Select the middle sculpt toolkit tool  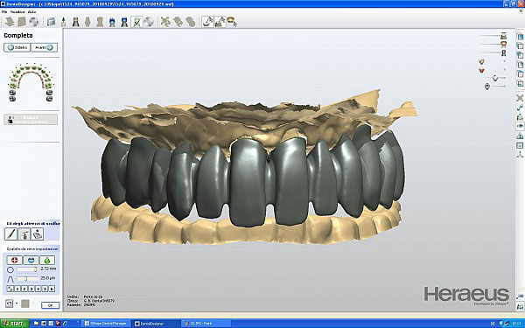pos(24,234)
